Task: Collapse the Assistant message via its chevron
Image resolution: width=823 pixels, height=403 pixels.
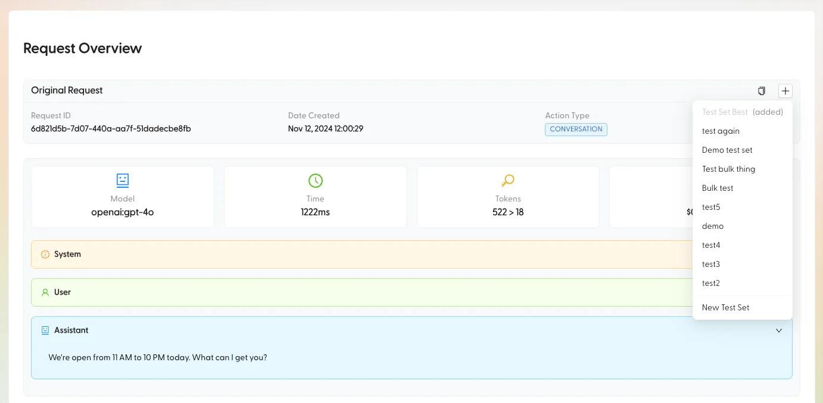Action: click(x=779, y=330)
